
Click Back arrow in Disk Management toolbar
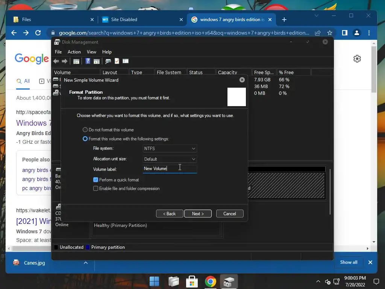click(56, 61)
